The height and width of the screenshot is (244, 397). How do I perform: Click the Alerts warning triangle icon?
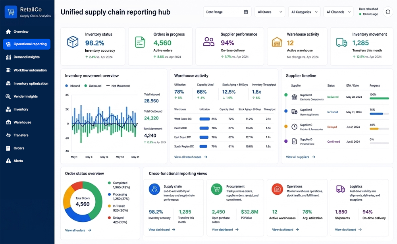point(8,161)
